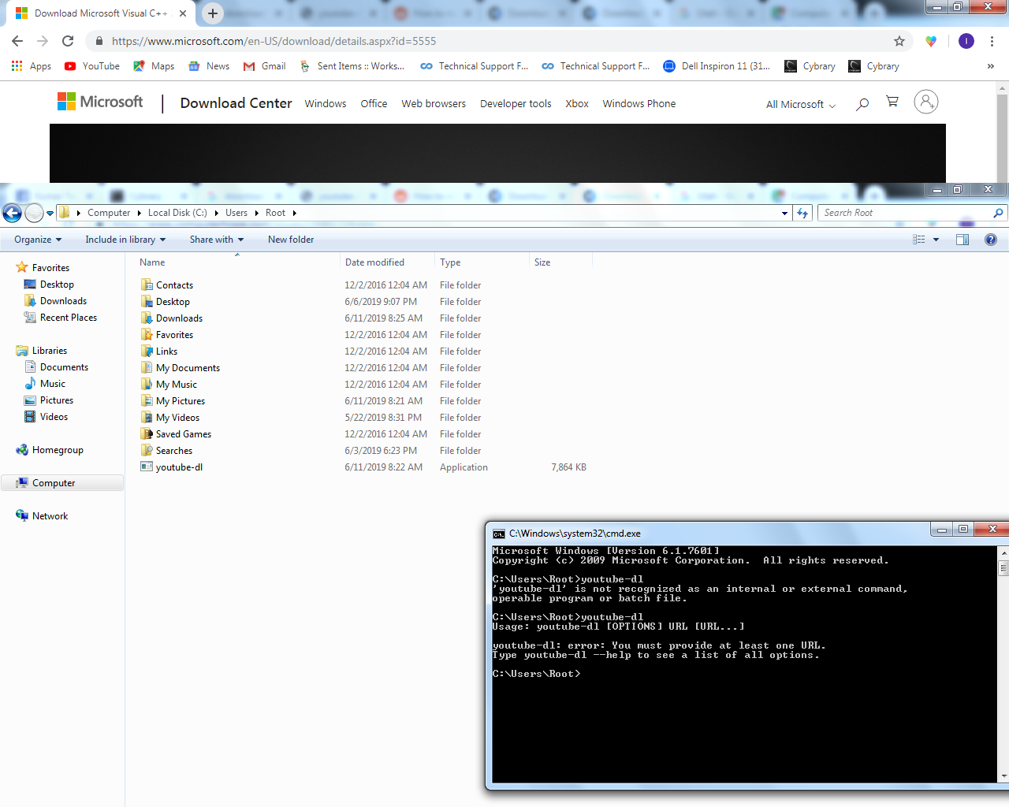Screen dimensions: 1009x807
Task: Sign in via Microsoft account icon
Action: (926, 102)
